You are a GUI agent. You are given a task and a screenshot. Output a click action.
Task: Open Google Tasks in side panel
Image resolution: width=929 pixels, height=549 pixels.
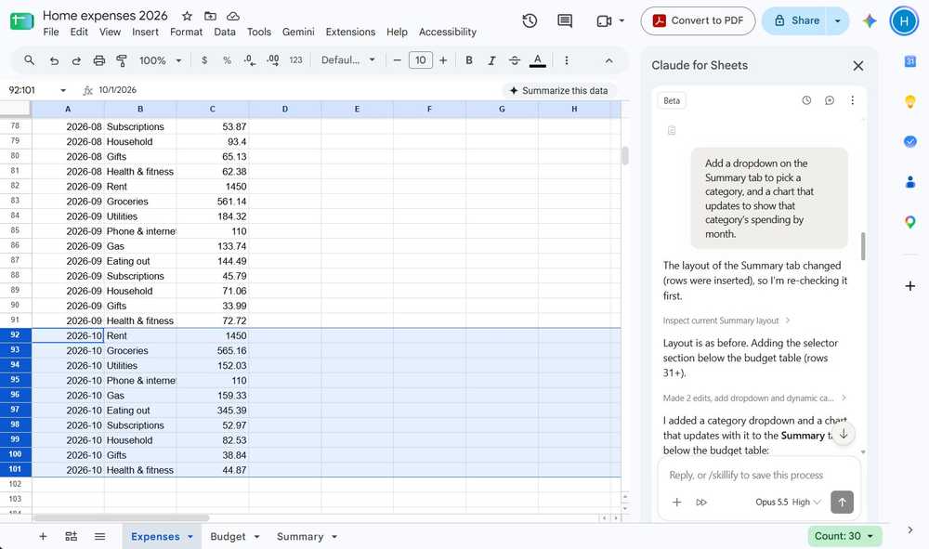click(x=910, y=141)
